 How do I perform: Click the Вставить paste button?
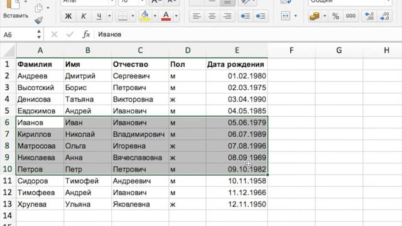(15, 10)
